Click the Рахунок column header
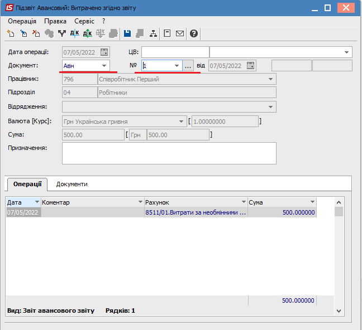This screenshot has height=330, width=362. 196,202
